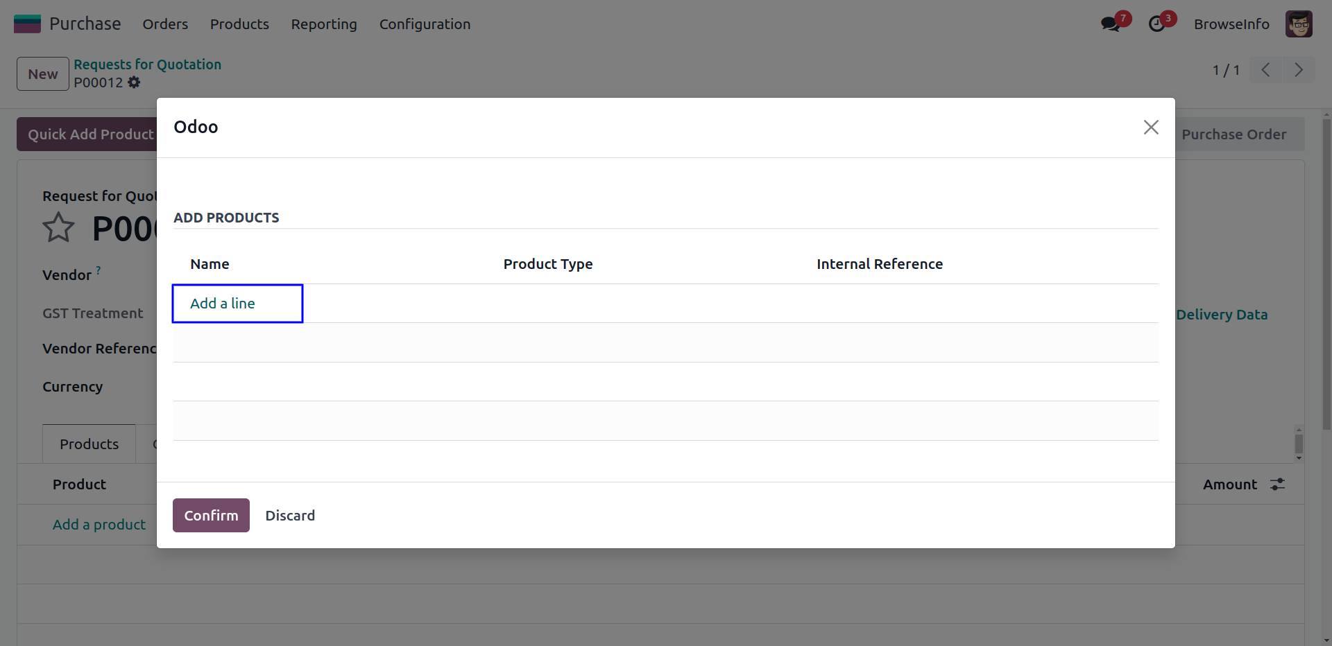Open the messages chat bubble icon
Viewport: 1332px width, 646px height.
pos(1110,24)
